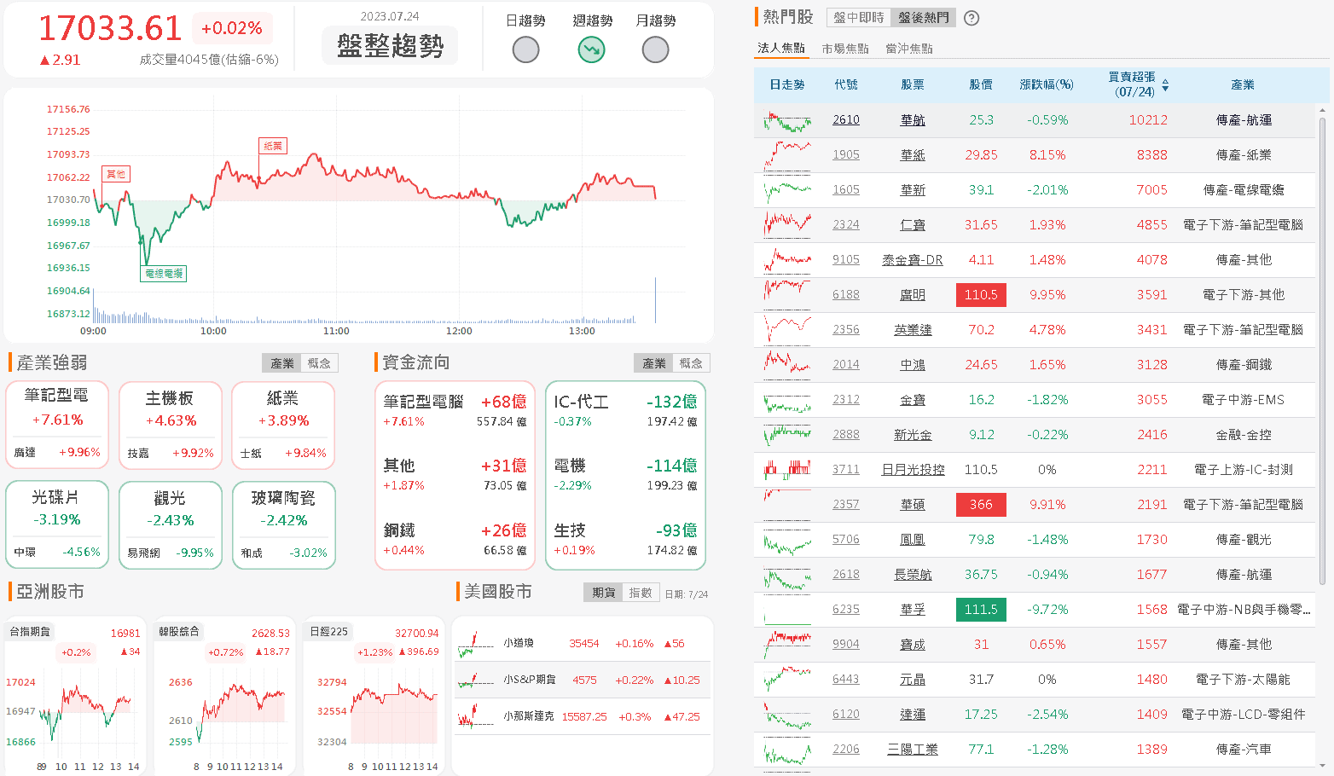
Task: Click the 筆記型電腦 inflow entry
Action: click(455, 410)
